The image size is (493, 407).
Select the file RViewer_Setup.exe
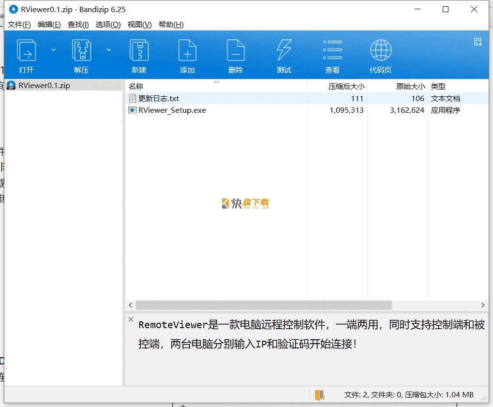tap(172, 110)
